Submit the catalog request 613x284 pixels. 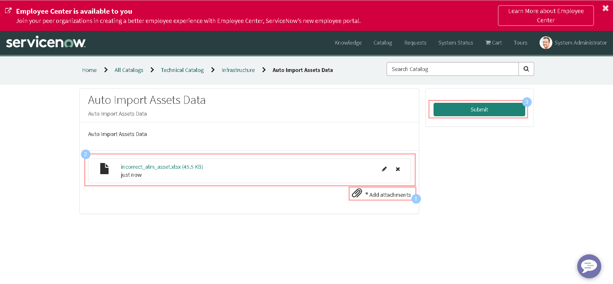[x=479, y=110]
